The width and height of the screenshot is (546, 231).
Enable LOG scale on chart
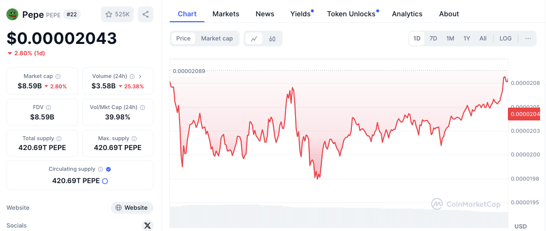505,38
